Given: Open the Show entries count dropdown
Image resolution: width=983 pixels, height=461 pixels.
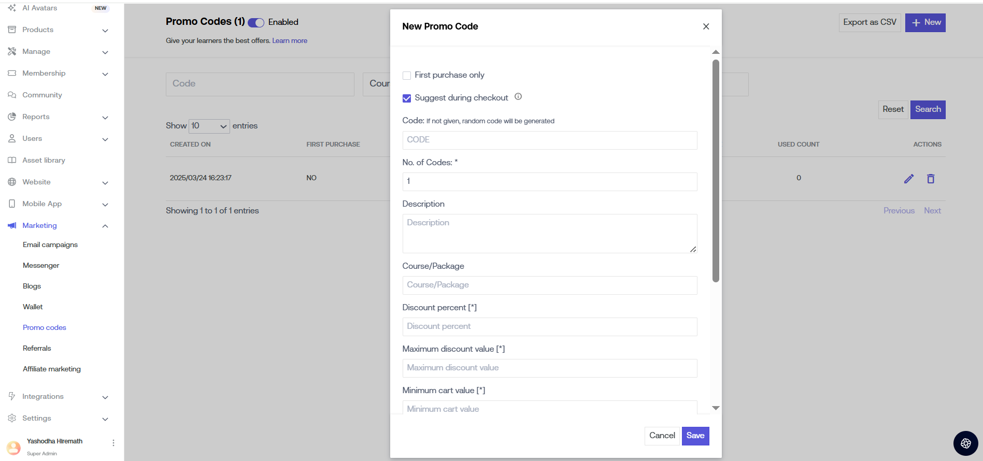Looking at the screenshot, I should (209, 126).
